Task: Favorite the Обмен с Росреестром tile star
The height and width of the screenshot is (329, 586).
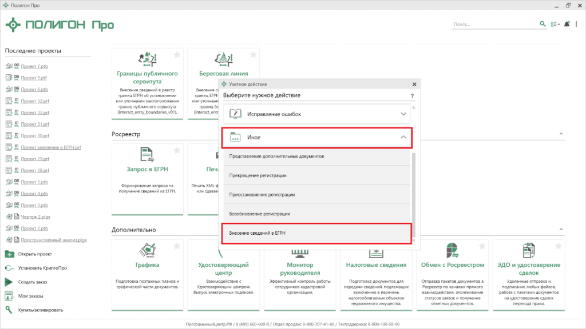Action: [x=482, y=246]
